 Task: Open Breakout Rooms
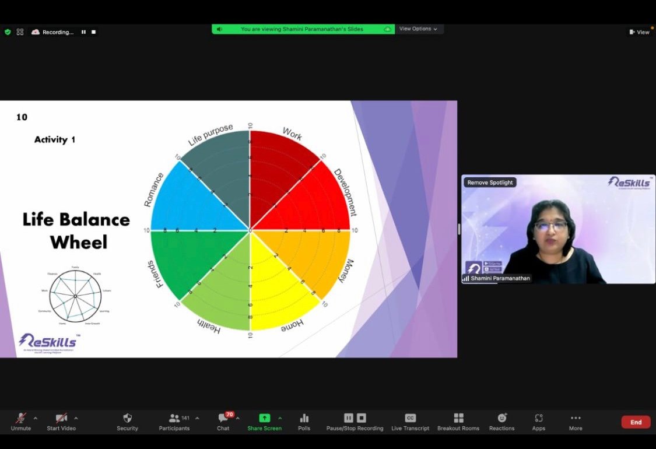pos(458,418)
